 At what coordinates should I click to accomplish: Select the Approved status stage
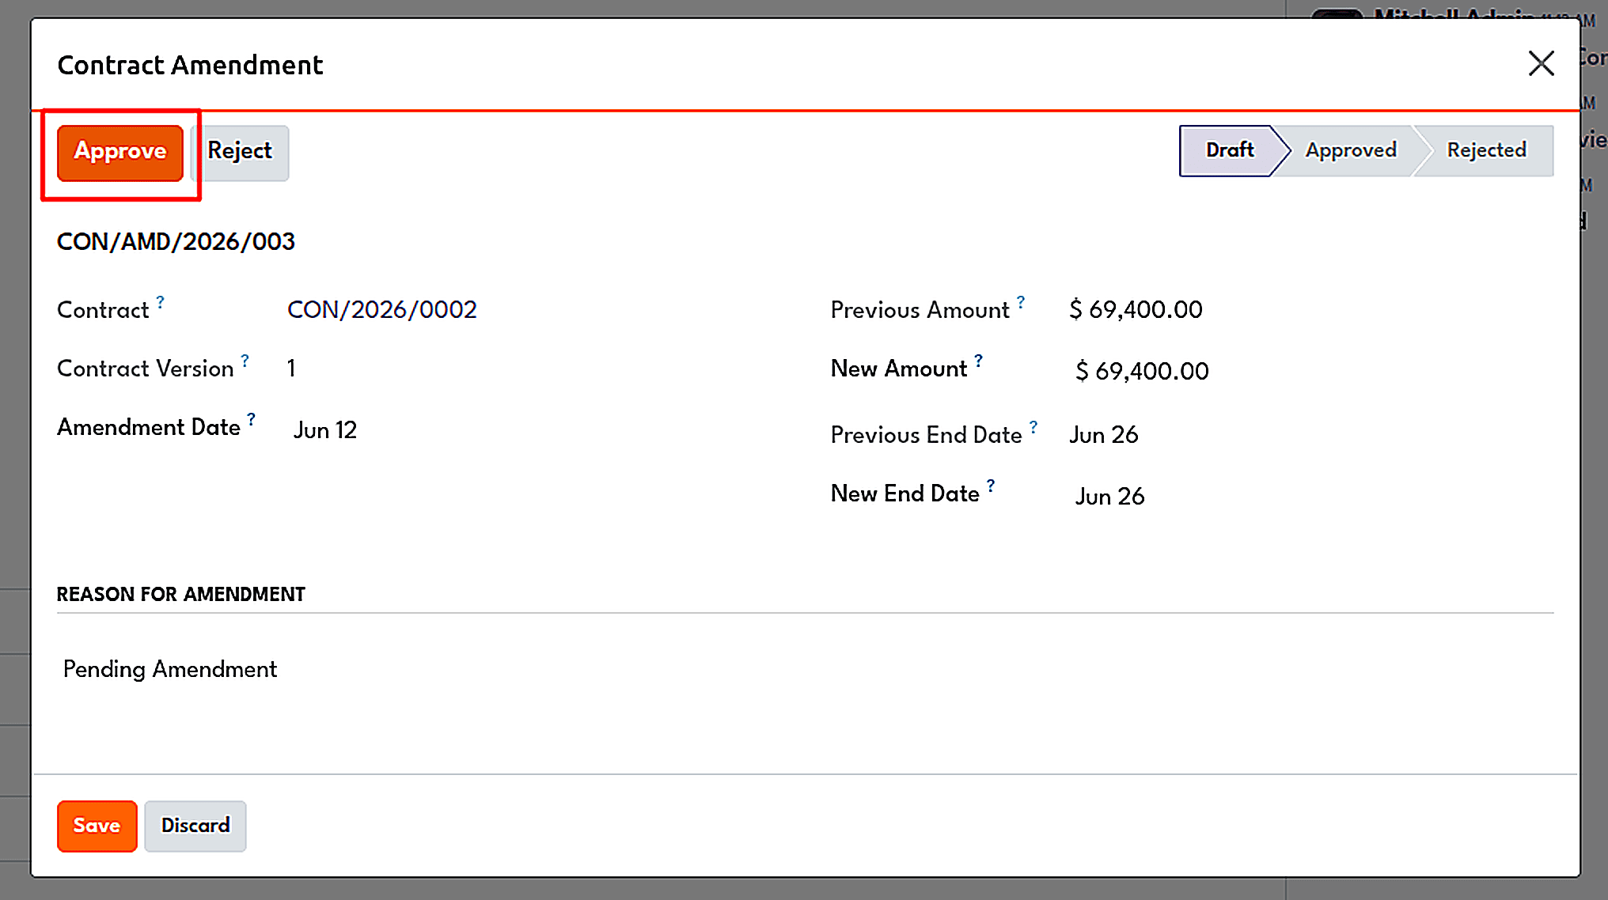(x=1351, y=150)
